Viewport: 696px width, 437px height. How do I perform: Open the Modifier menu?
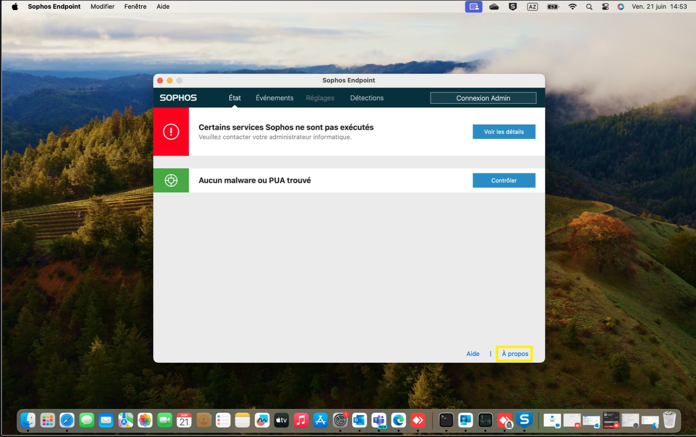[x=103, y=7]
